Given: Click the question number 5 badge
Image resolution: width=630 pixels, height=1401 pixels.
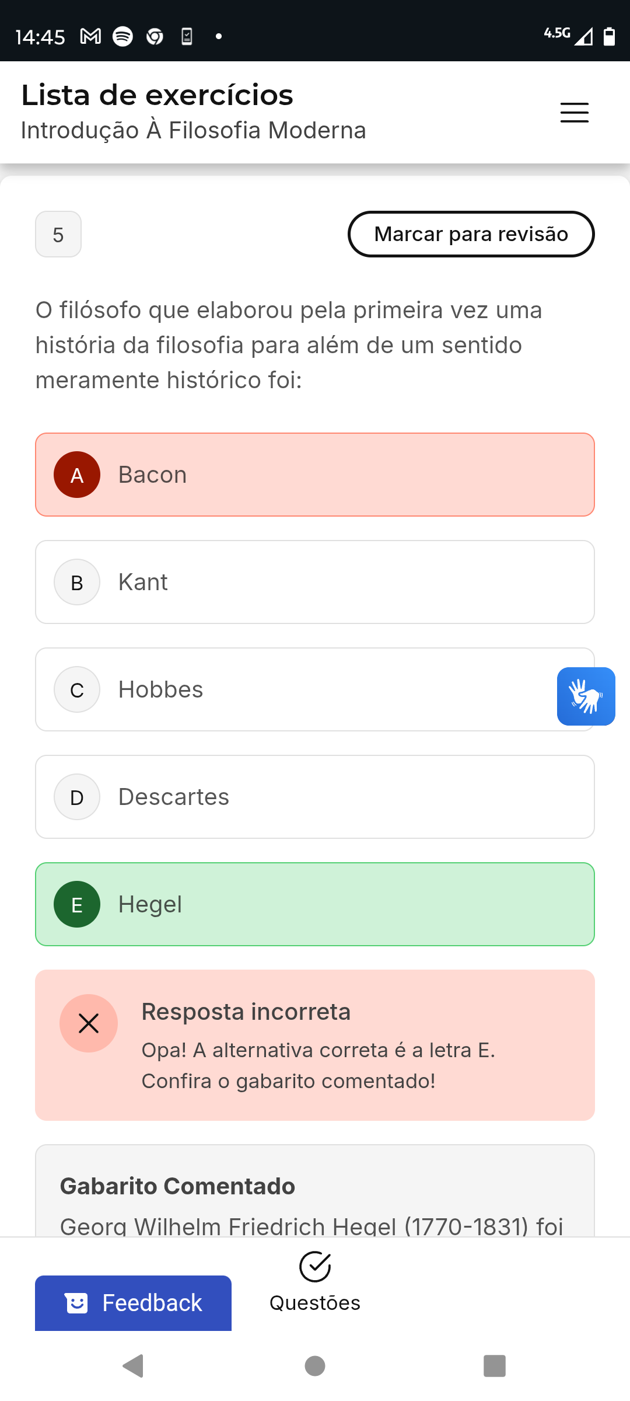Looking at the screenshot, I should (x=58, y=235).
